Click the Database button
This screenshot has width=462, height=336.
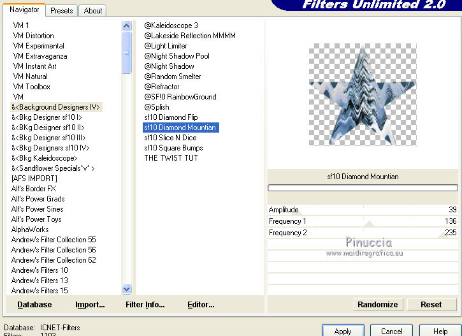[34, 305]
